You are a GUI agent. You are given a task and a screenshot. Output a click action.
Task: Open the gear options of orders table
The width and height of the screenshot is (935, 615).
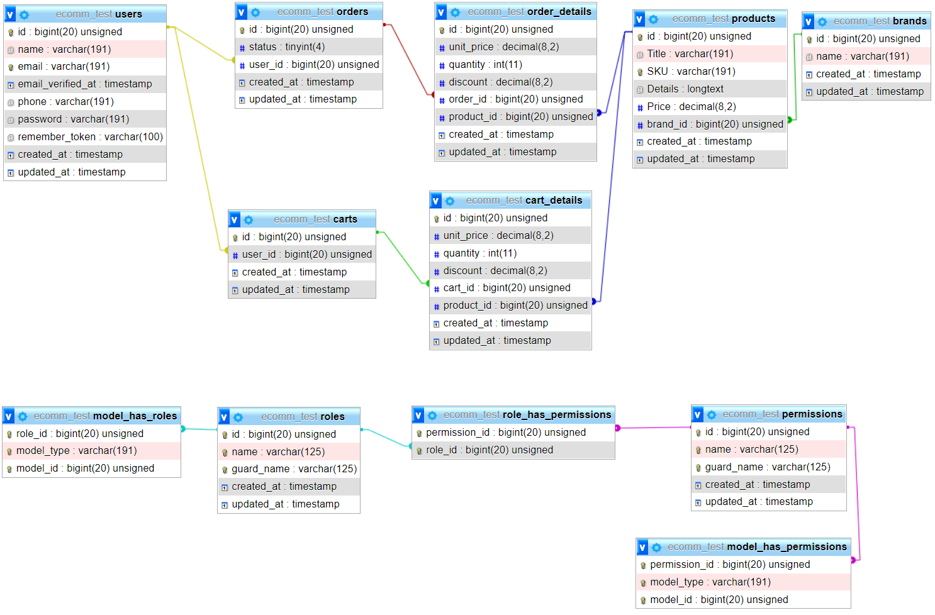(x=255, y=12)
